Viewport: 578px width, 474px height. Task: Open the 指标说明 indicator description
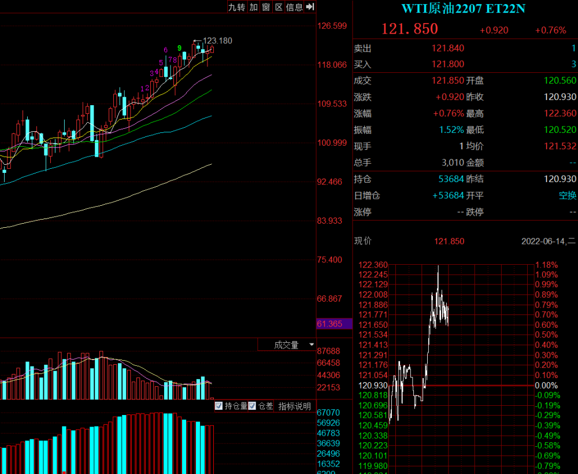pos(295,406)
